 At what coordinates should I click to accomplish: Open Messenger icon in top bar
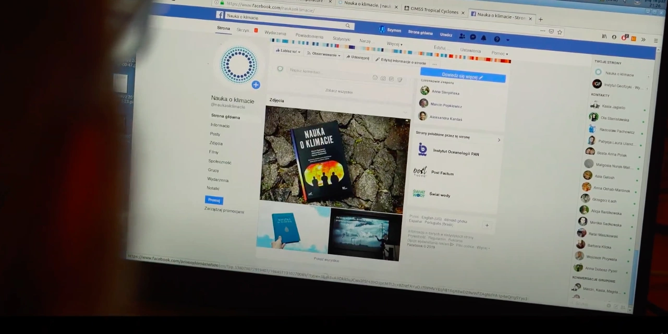(x=473, y=37)
